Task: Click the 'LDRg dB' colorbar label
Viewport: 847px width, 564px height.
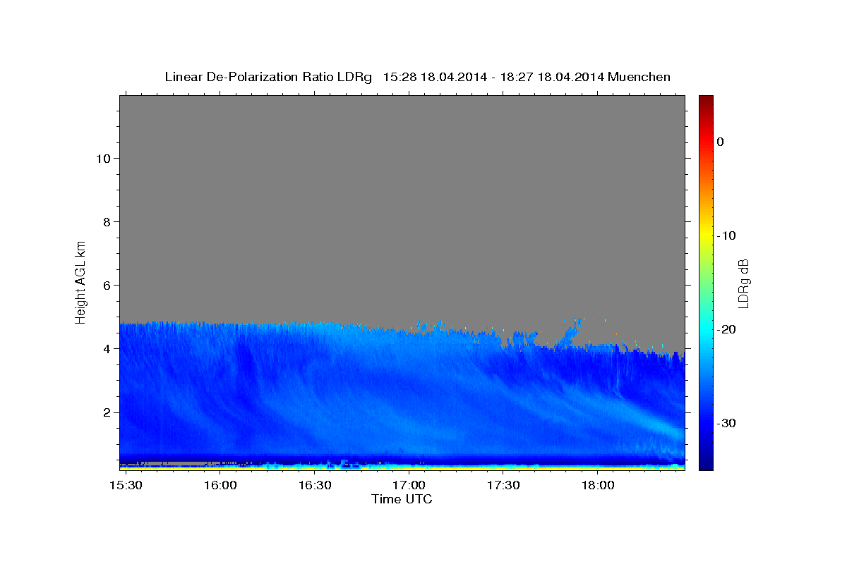Action: 743,283
